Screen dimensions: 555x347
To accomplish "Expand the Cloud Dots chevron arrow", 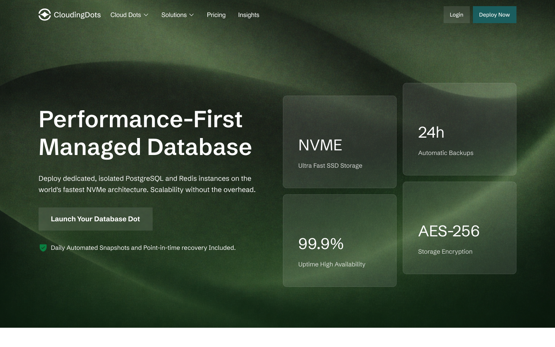I will point(146,15).
